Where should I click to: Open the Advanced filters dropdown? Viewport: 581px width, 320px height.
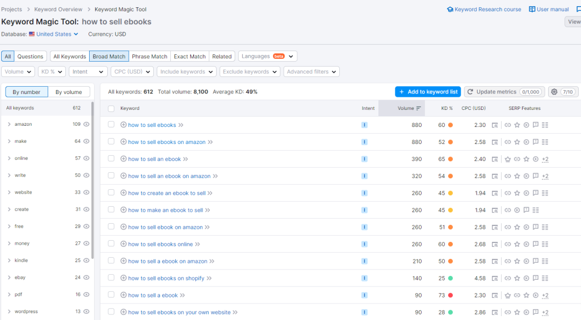coord(311,72)
